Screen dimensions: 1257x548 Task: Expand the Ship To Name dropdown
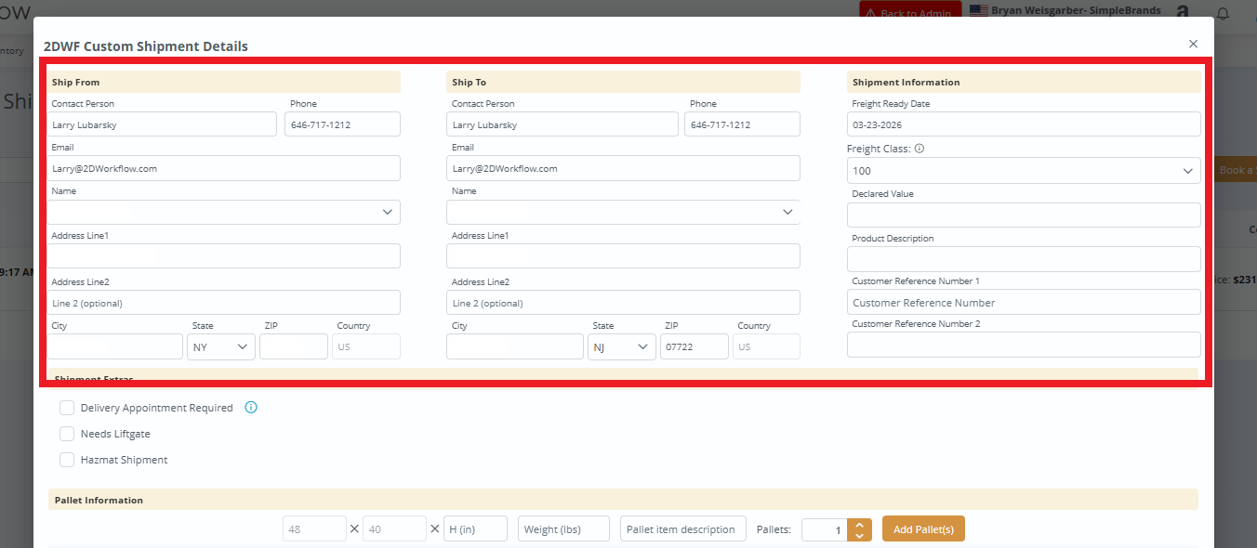coord(623,213)
